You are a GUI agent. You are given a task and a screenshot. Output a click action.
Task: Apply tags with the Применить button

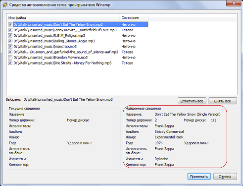point(199,177)
